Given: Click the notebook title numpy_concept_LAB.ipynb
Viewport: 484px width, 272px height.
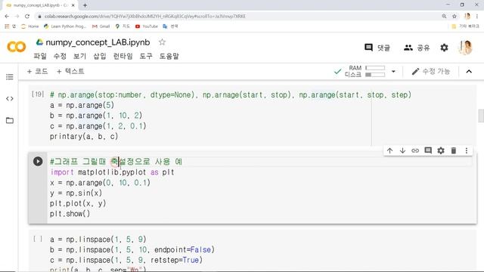Looking at the screenshot, I should coord(98,42).
